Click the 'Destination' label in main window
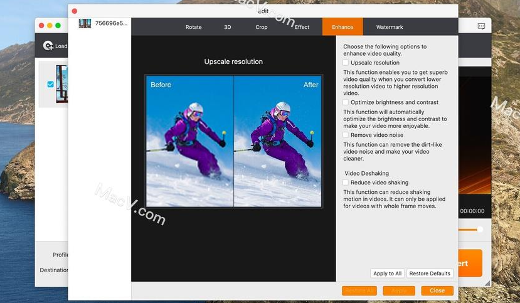 point(54,270)
